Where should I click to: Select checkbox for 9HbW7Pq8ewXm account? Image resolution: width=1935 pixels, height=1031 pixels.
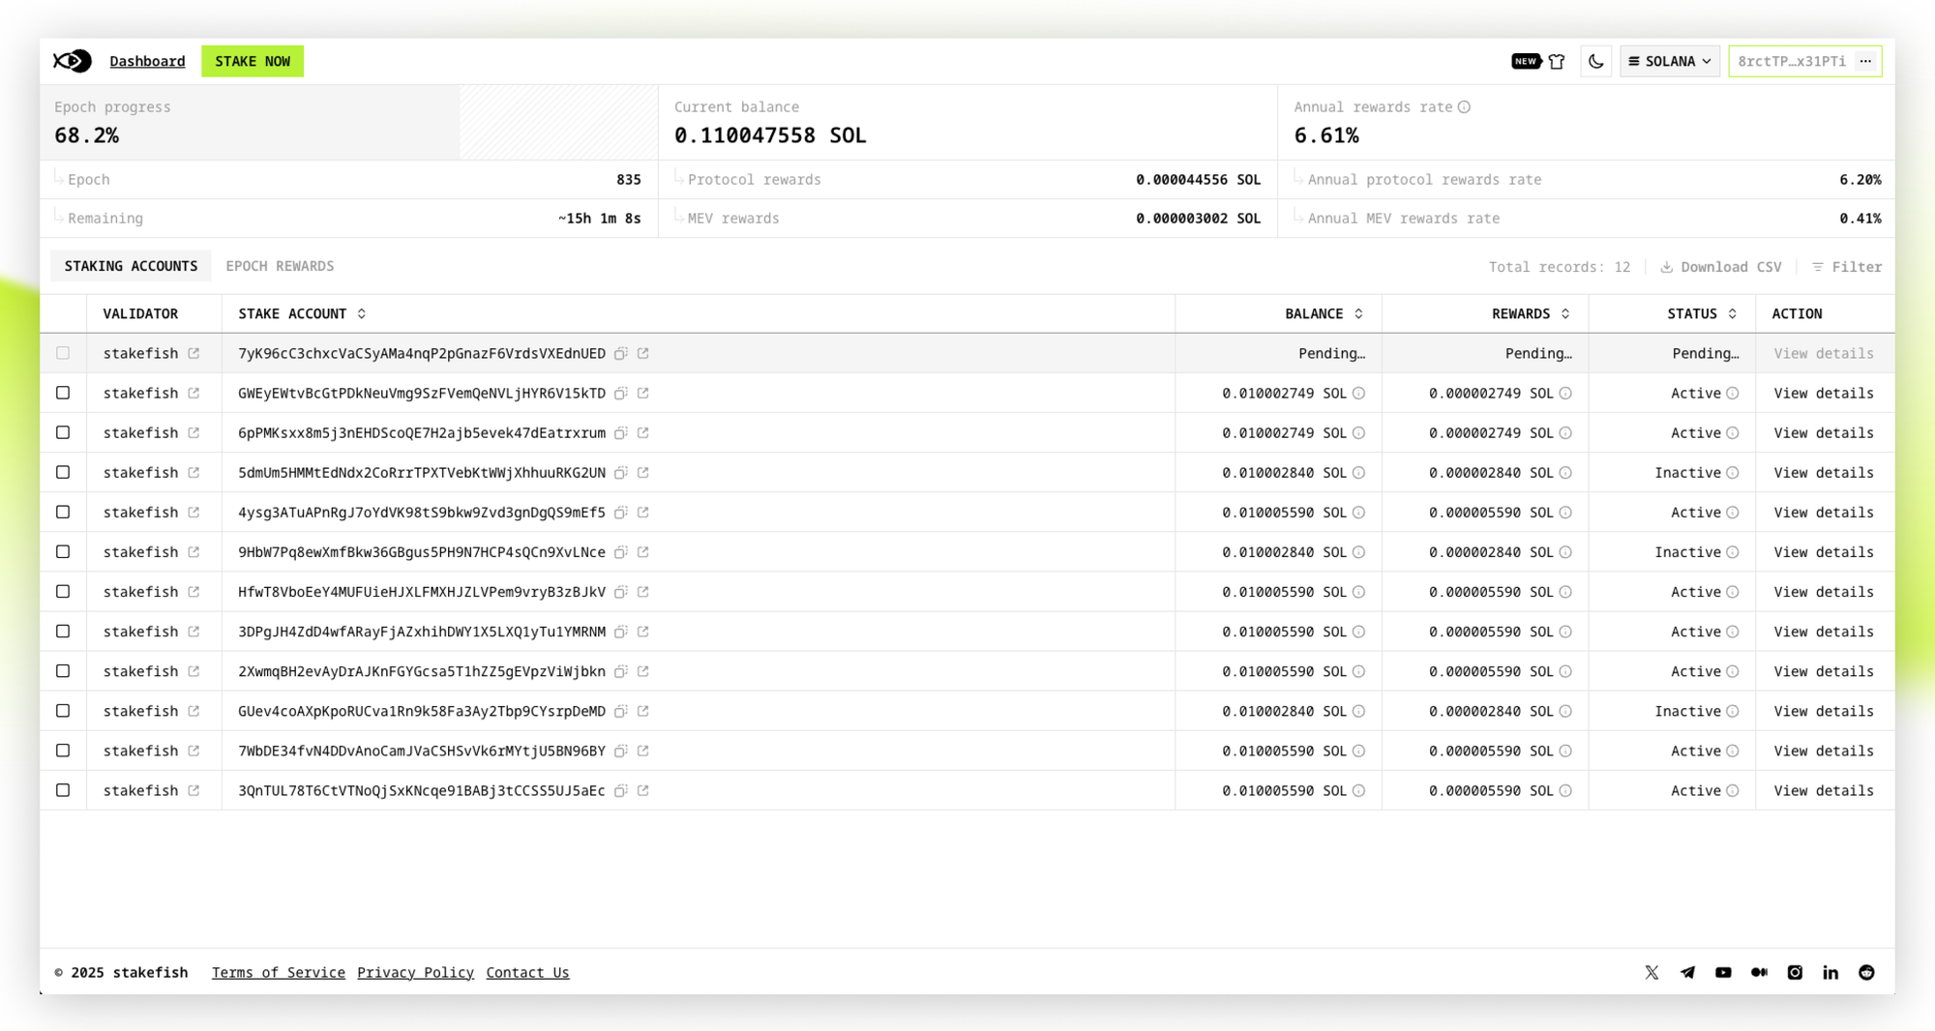[63, 552]
